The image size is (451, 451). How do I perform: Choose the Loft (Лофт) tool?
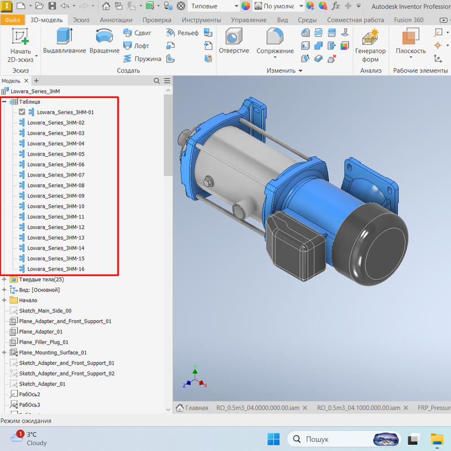(136, 46)
